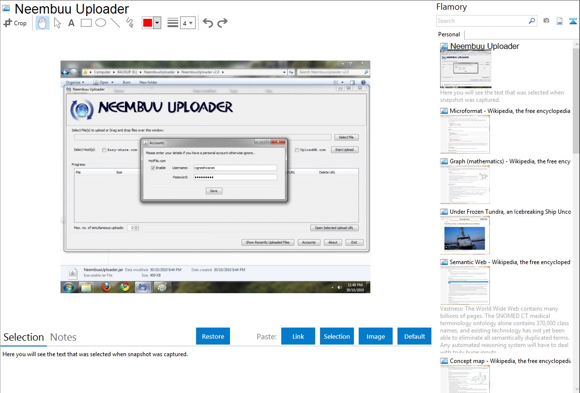Open the Concept map Wikipedia entry title
The image size is (580, 393).
coord(510,361)
